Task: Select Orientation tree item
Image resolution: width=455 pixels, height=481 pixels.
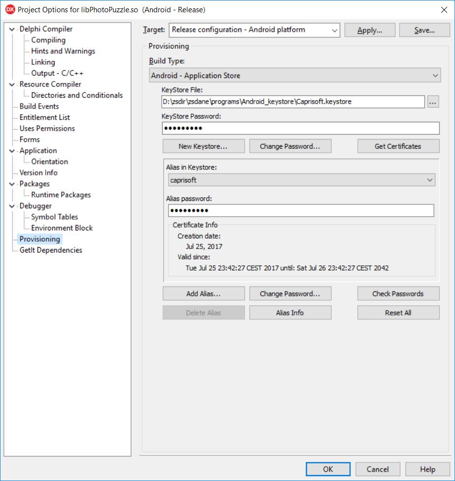Action: click(50, 161)
